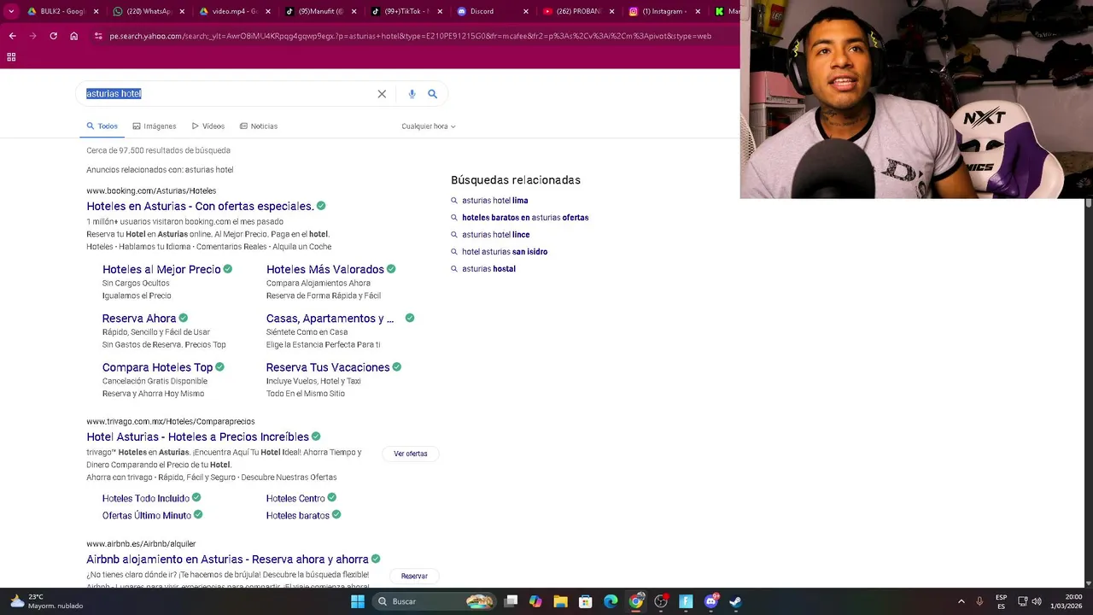Click the browser address bar URL
Viewport: 1093px width, 615px height.
(410, 36)
